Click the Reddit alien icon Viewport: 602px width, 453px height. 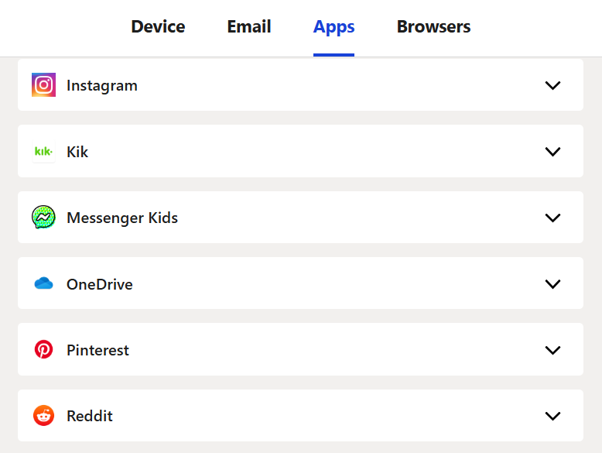pyautogui.click(x=43, y=416)
